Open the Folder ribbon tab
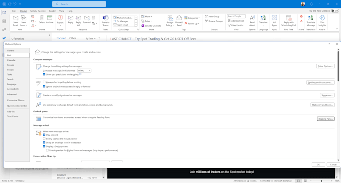341x183 pixels. (52, 11)
